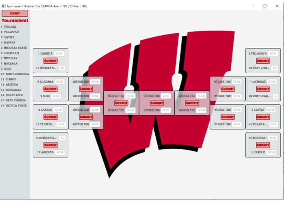Click the app icon in the title bar
Image resolution: width=284 pixels, height=202 pixels.
tap(4, 6)
